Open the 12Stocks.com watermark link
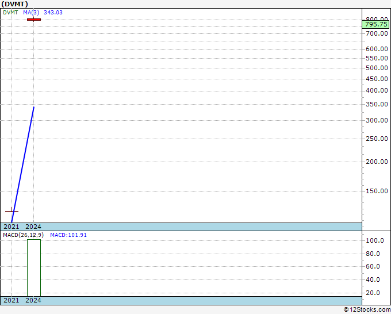Screen dimensions: 391x314 point(366,309)
